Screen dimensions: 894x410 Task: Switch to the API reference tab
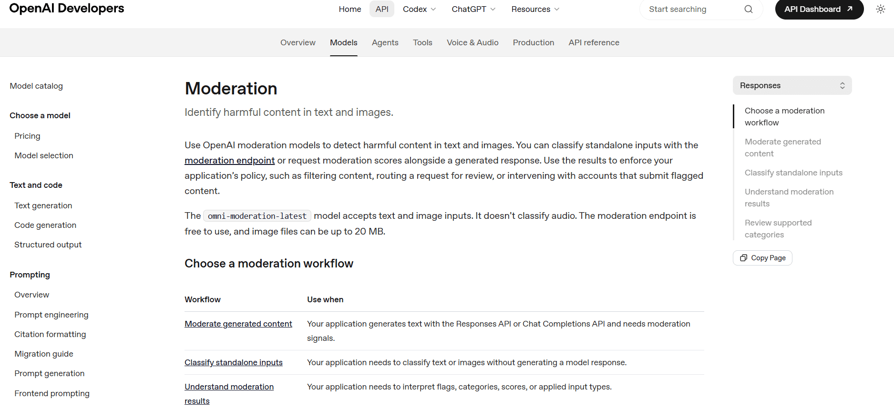594,42
